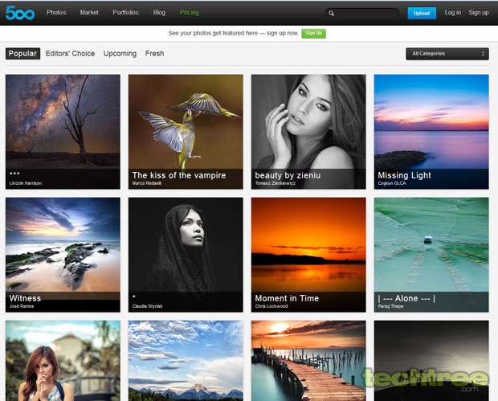Click the title text 'Witness'

pyautogui.click(x=25, y=298)
